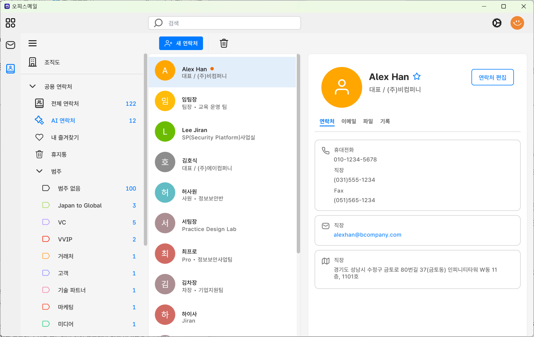Open the orange smiley profile avatar
The width and height of the screenshot is (534, 337).
tap(517, 23)
